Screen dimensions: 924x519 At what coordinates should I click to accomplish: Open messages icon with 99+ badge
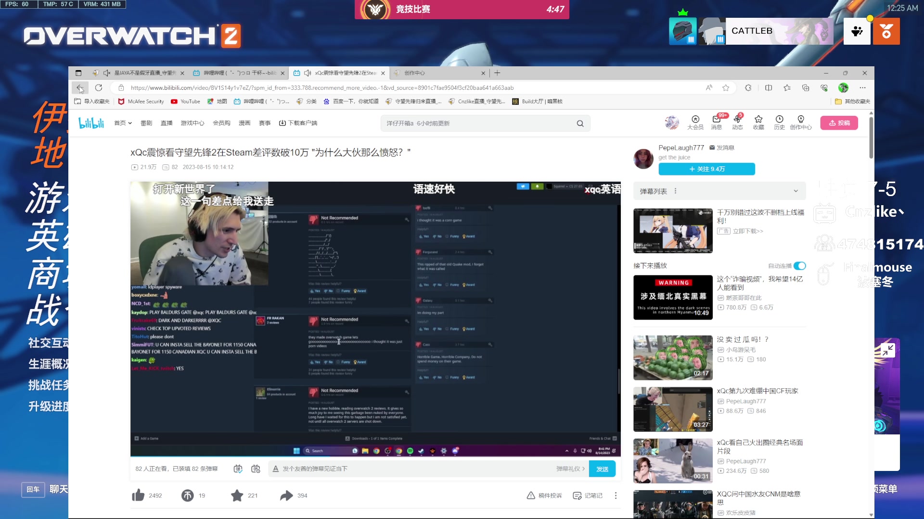point(716,119)
